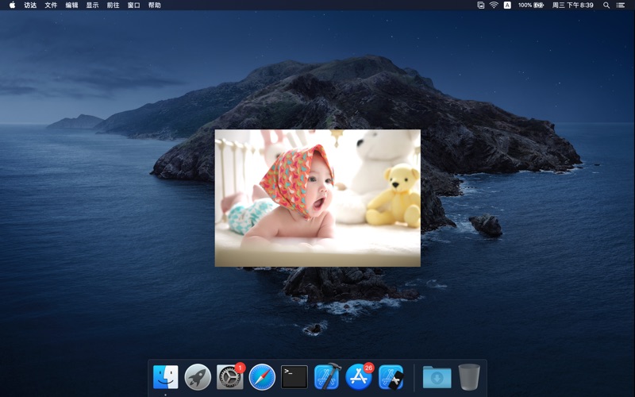Open the input source A menu

pyautogui.click(x=507, y=6)
